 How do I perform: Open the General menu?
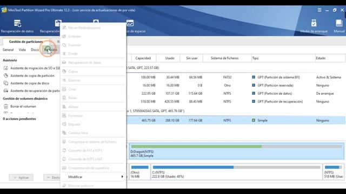coord(8,50)
